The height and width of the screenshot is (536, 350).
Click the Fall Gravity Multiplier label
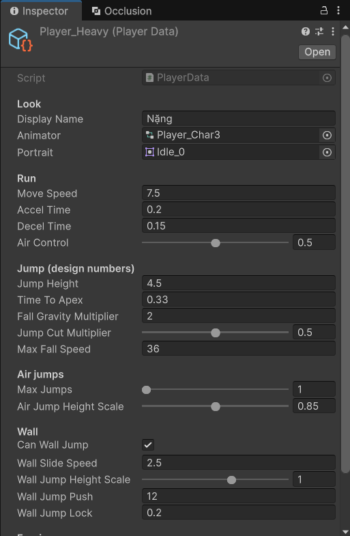click(x=68, y=317)
